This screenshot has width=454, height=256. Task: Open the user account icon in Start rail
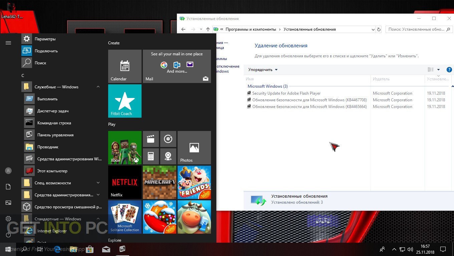[8, 171]
